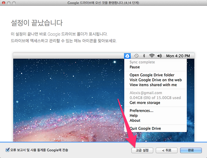The width and height of the screenshot is (207, 158).
Task: Click the Time Machine icon in illustration
Action: point(136,56)
